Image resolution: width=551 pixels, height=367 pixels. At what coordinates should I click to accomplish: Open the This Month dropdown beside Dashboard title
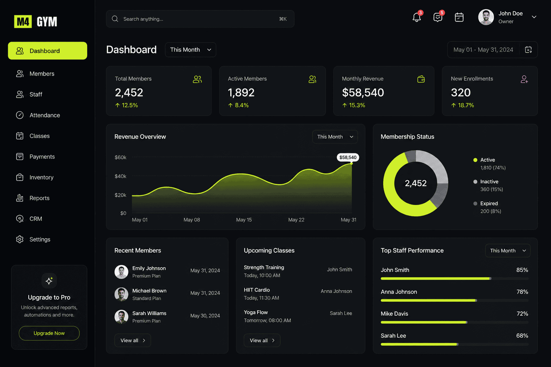point(190,50)
